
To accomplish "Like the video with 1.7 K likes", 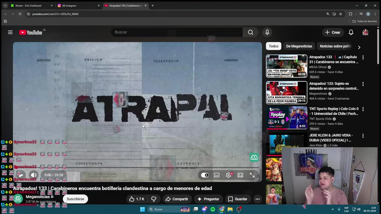I will [137, 199].
